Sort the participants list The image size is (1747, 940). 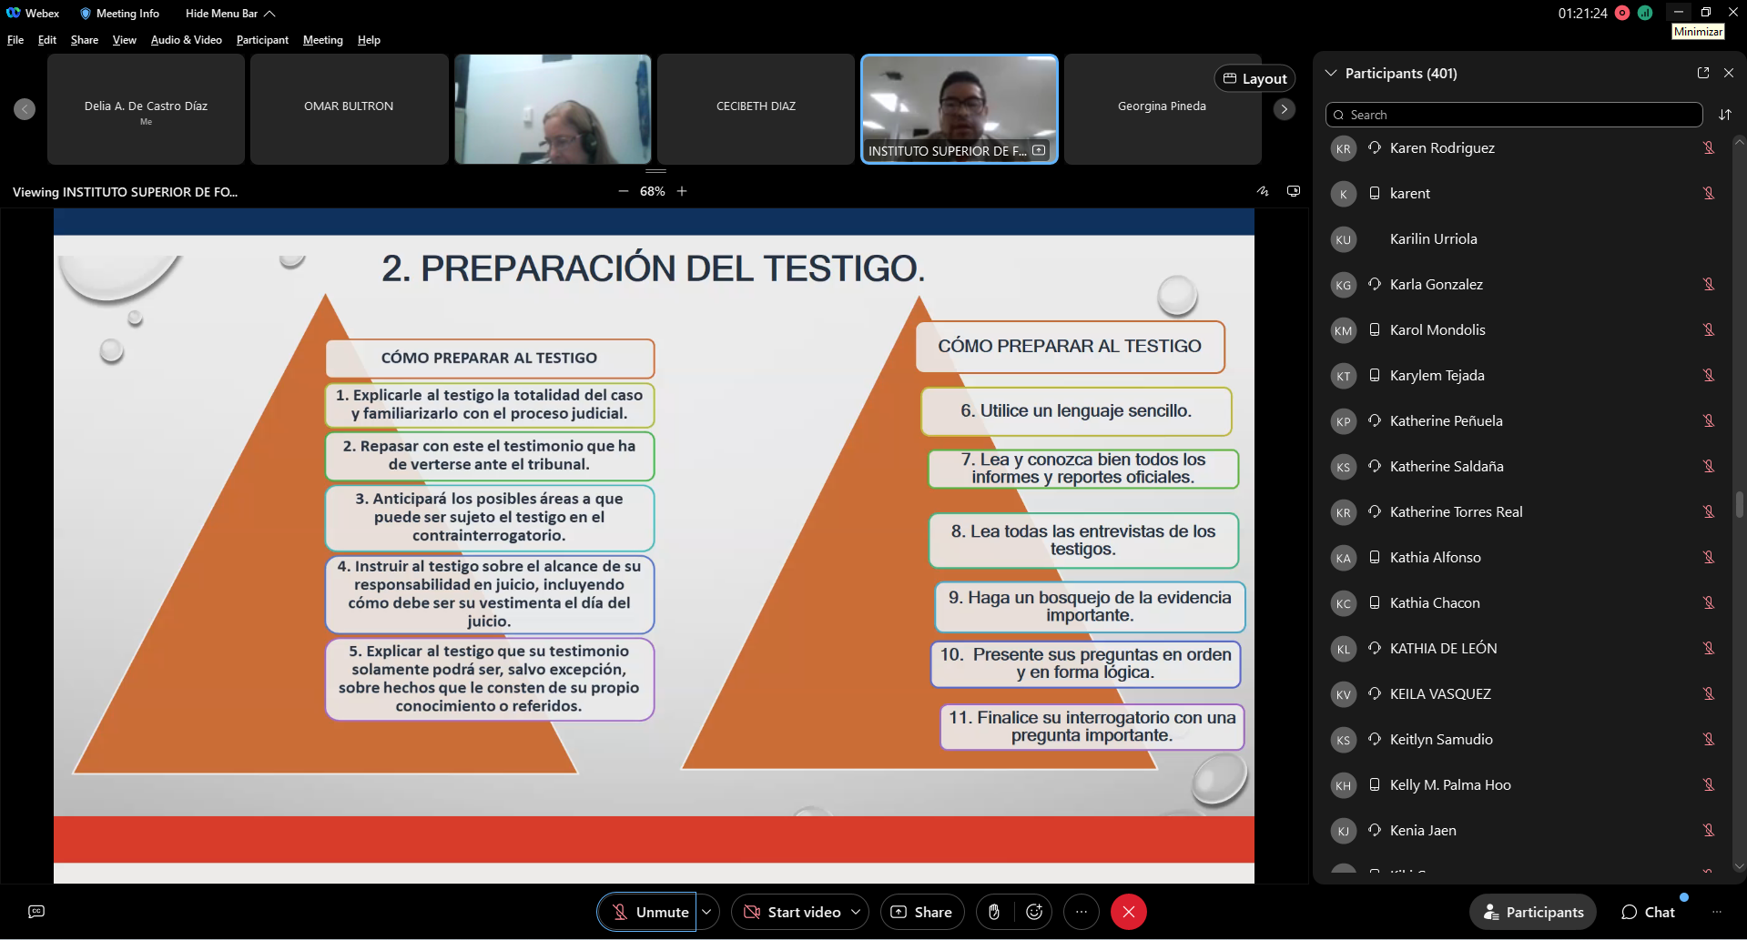pos(1724,115)
